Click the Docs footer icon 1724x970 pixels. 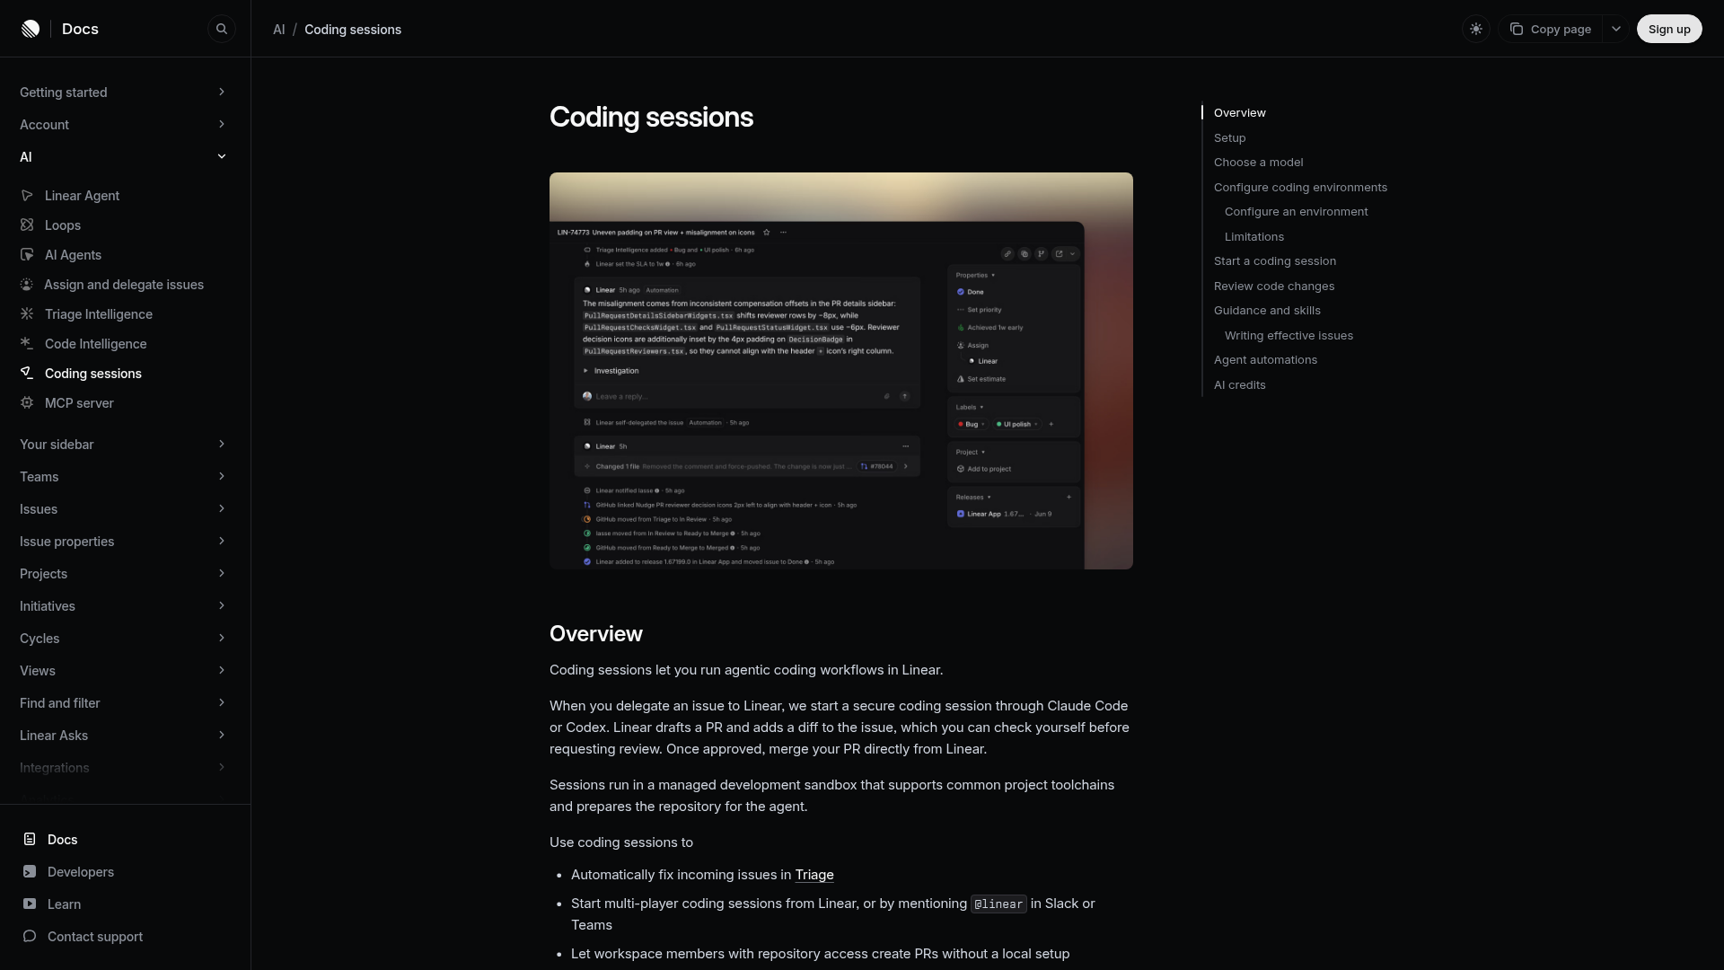[30, 839]
